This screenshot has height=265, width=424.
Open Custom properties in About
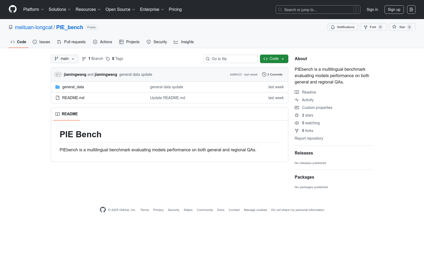pyautogui.click(x=313, y=108)
